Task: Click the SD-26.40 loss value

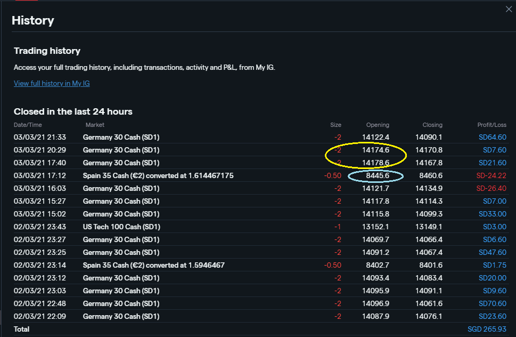Action: point(491,188)
